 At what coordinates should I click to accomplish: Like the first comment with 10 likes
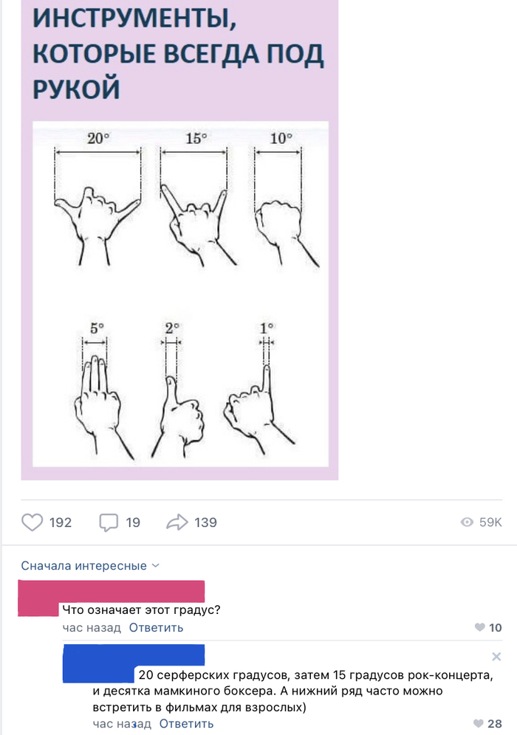pos(479,627)
